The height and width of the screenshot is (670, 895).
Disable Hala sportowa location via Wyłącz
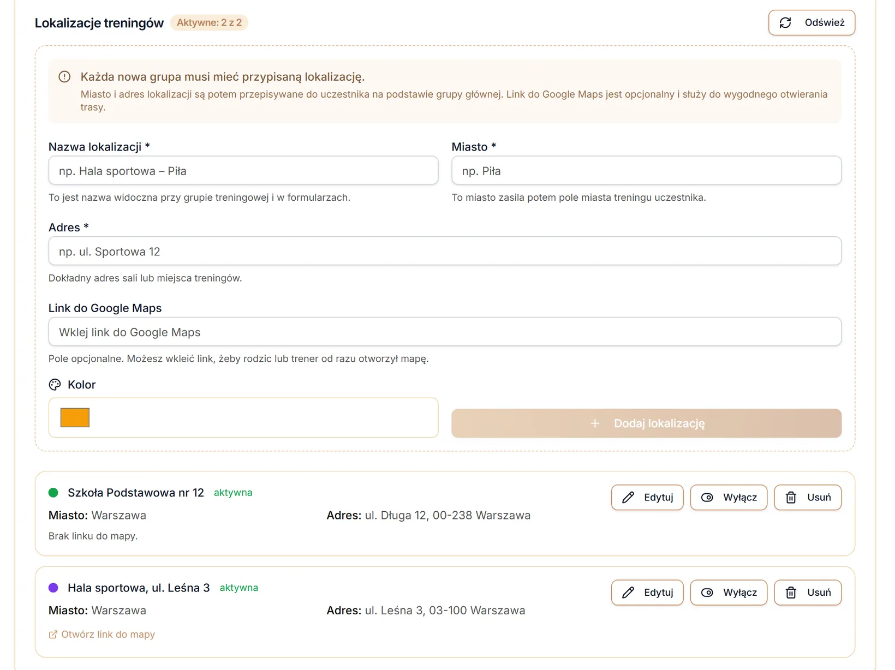tap(729, 593)
